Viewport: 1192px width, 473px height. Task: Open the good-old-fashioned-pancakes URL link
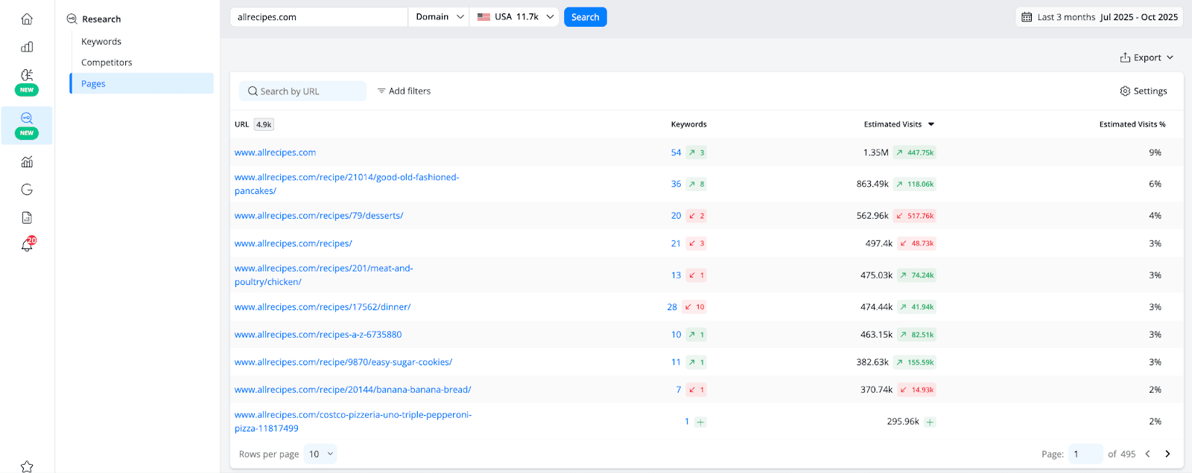(347, 184)
